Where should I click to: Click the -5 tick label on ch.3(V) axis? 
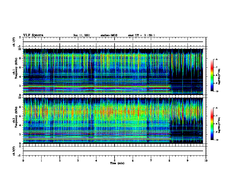click(20, 156)
